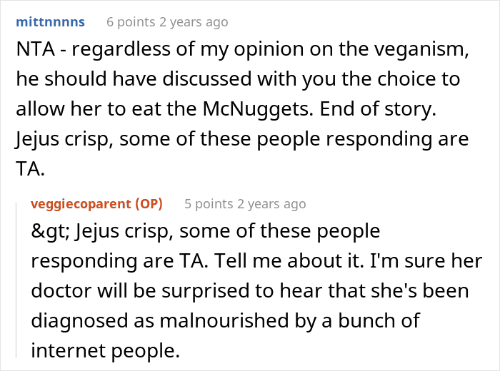Click the (OP) tag beside veggiecoparent

(x=149, y=204)
